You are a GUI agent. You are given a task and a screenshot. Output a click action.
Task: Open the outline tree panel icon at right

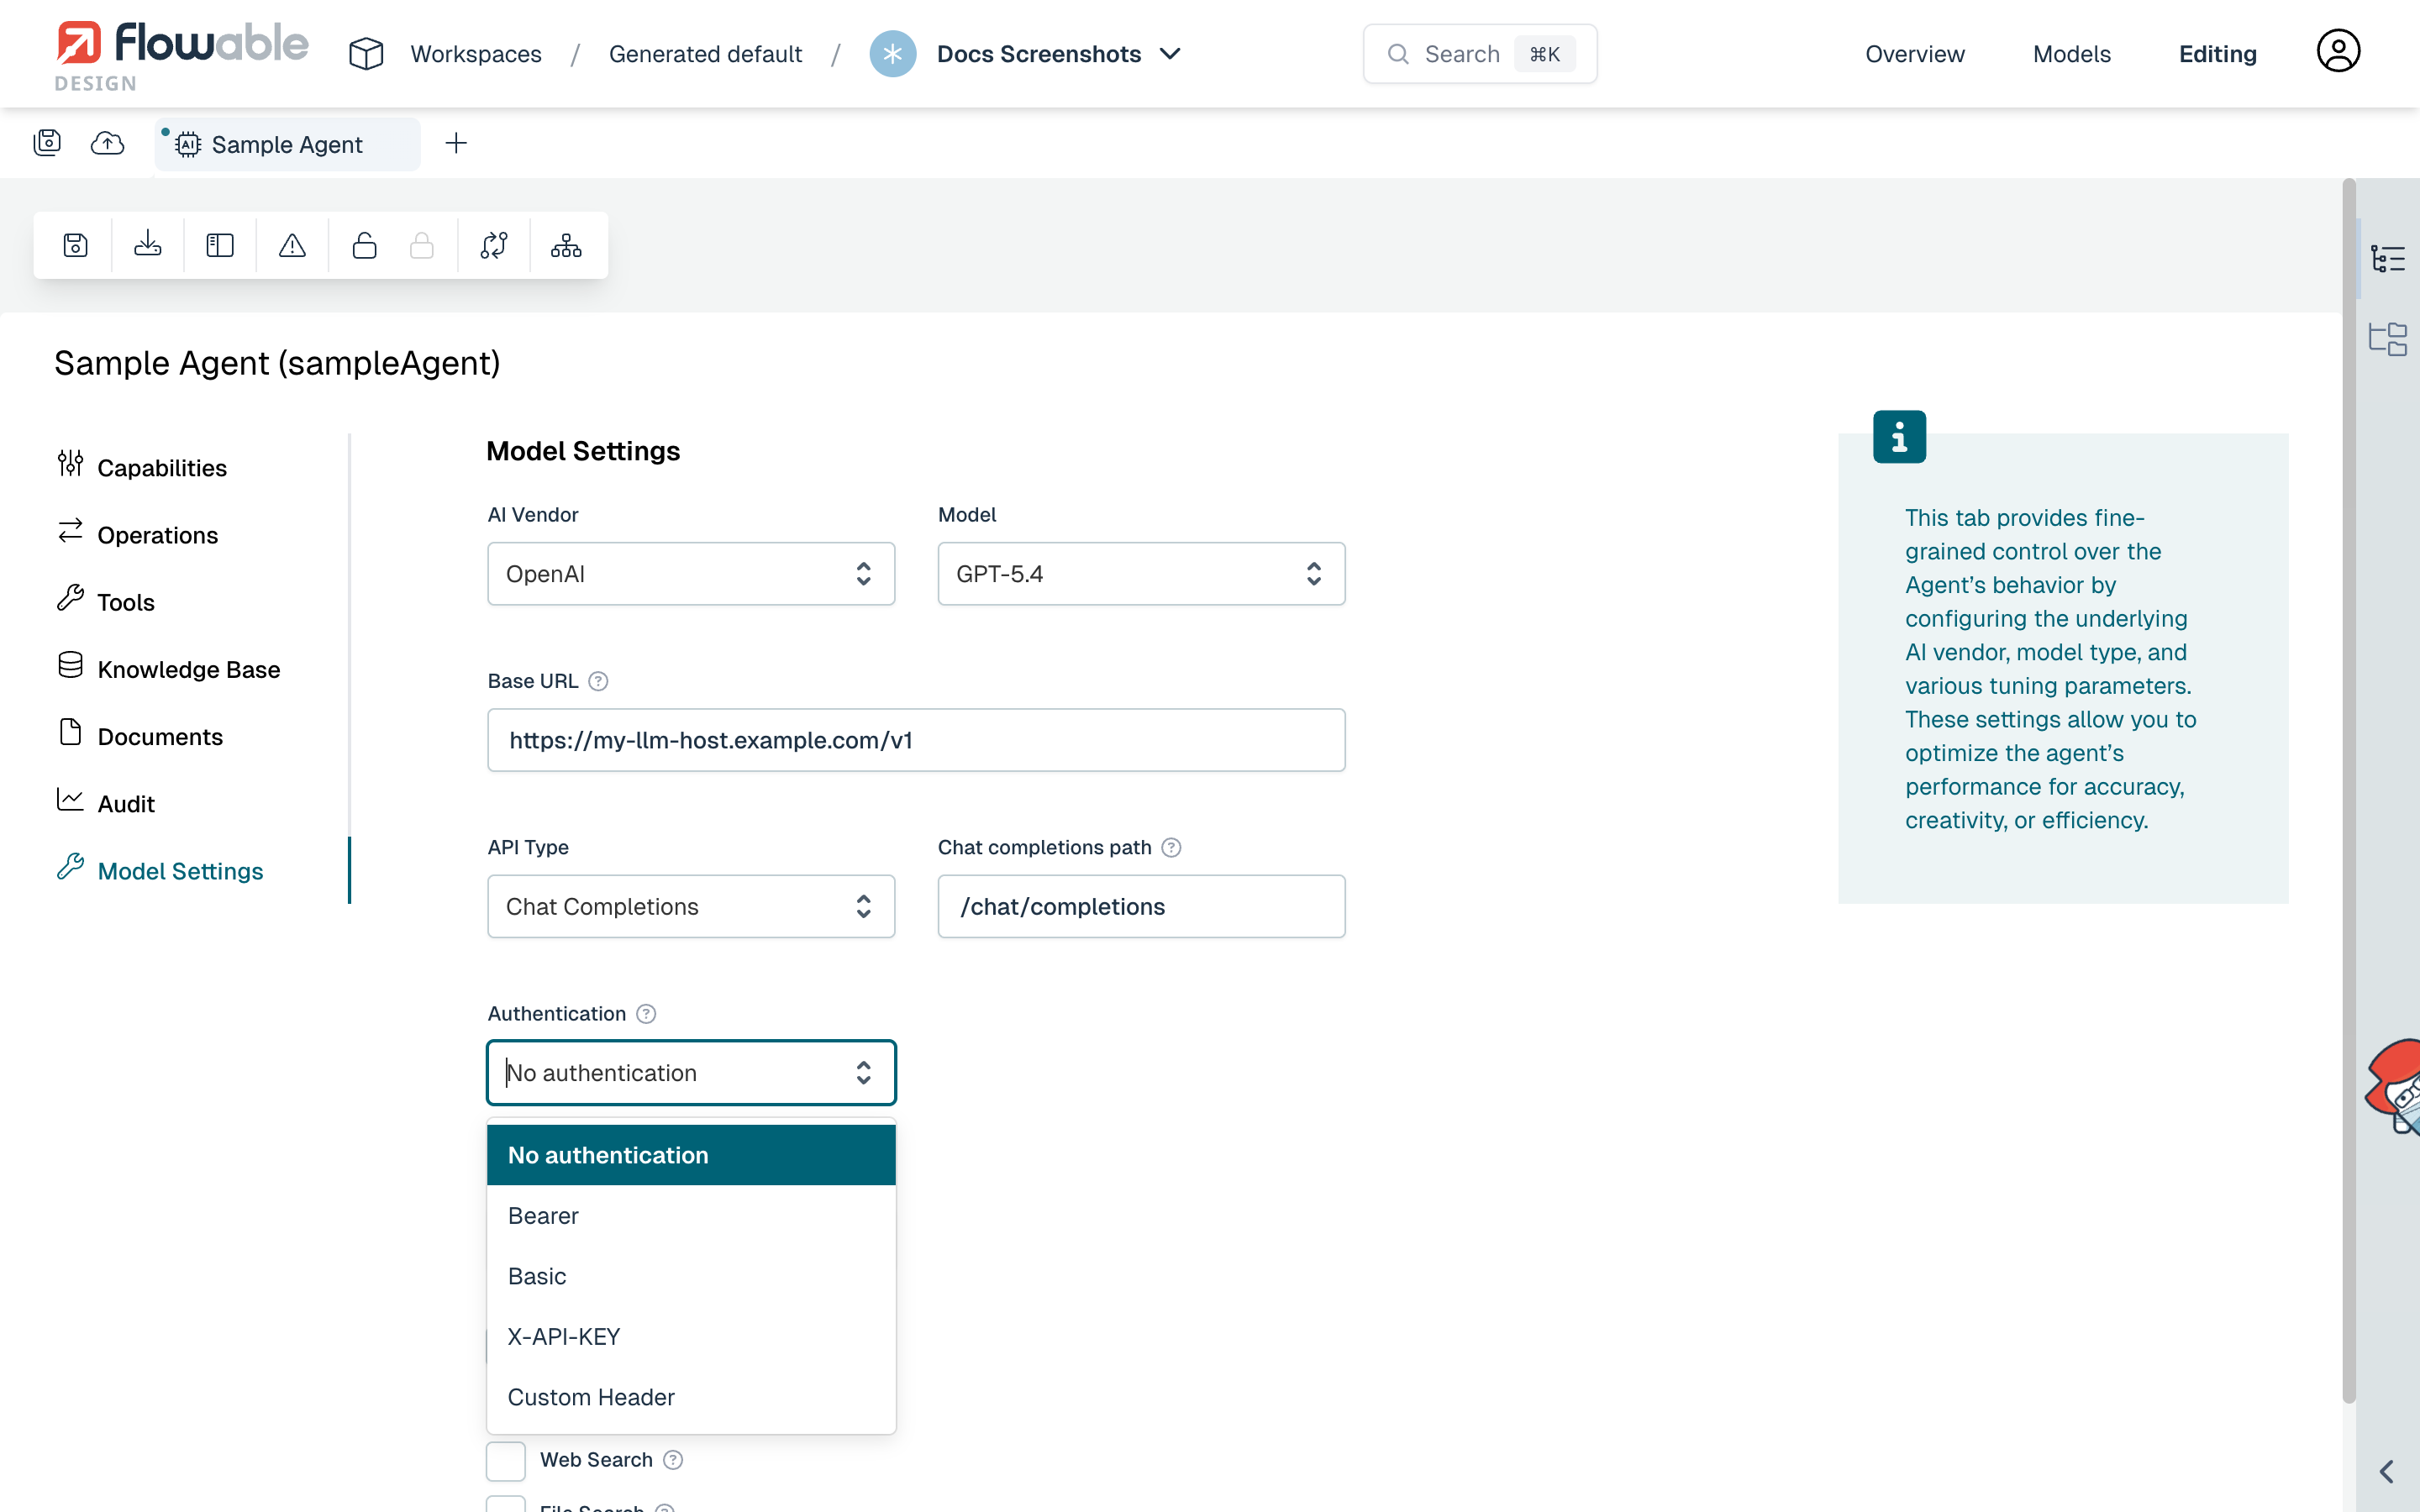tap(2388, 259)
